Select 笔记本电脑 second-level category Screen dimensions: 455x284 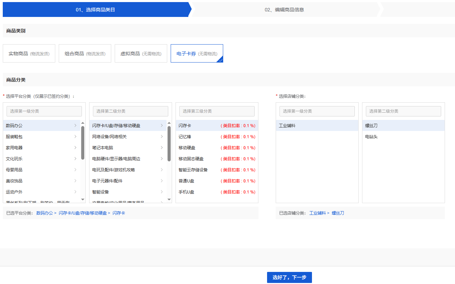coord(128,148)
